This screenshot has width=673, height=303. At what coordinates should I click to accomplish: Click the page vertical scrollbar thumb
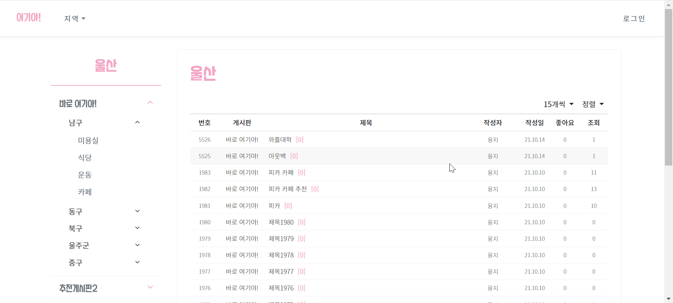(x=668, y=87)
